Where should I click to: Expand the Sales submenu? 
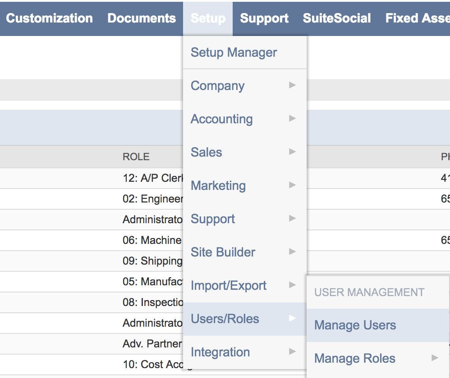[207, 153]
